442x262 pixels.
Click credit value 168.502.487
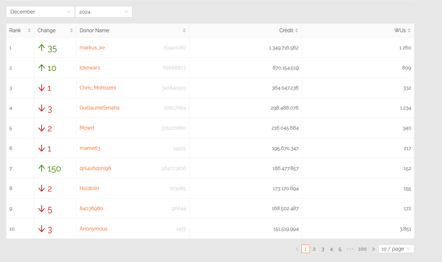pos(285,209)
